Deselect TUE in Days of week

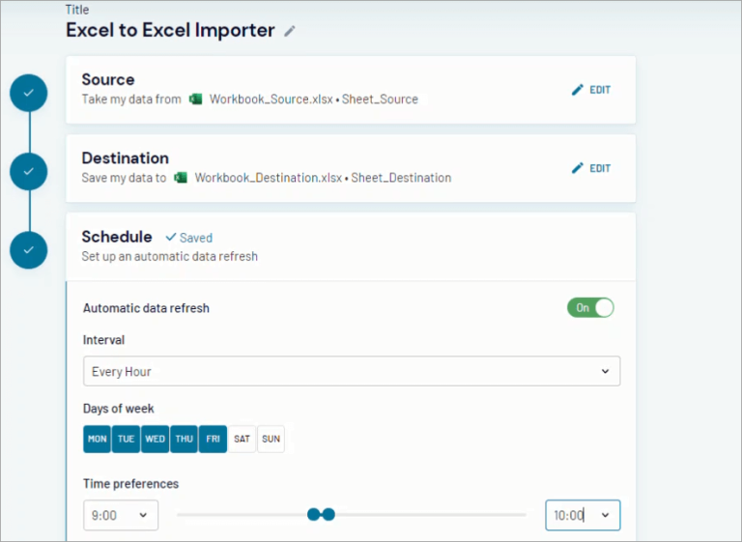click(126, 439)
